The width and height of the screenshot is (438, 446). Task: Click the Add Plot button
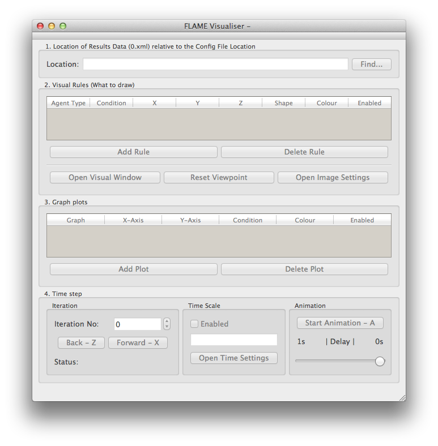pyautogui.click(x=134, y=269)
